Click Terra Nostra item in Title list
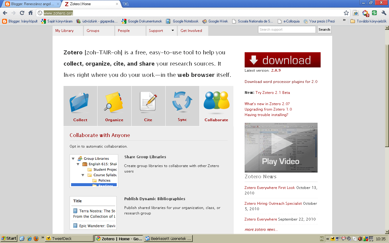Screen dimensions: 389x243 point(94,214)
